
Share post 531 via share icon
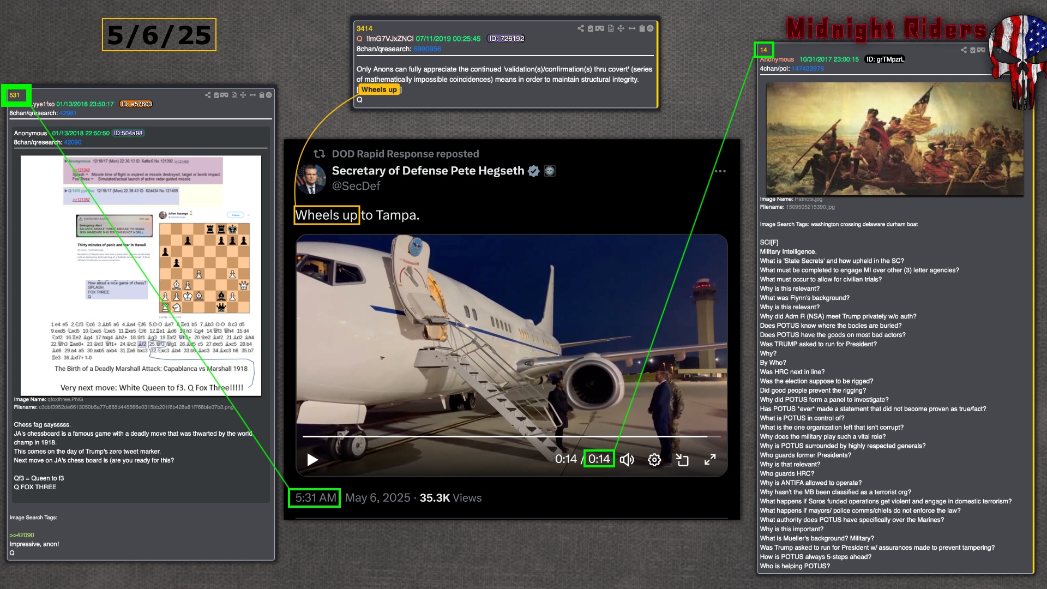click(x=208, y=95)
